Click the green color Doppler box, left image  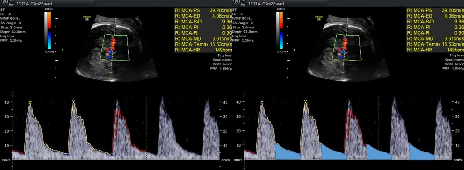pyautogui.click(x=115, y=47)
